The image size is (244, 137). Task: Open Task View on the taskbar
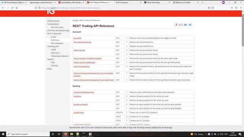(59, 134)
